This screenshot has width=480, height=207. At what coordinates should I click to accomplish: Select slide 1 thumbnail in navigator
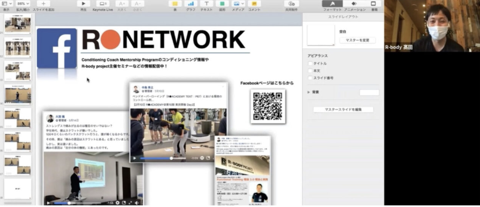pyautogui.click(x=18, y=24)
